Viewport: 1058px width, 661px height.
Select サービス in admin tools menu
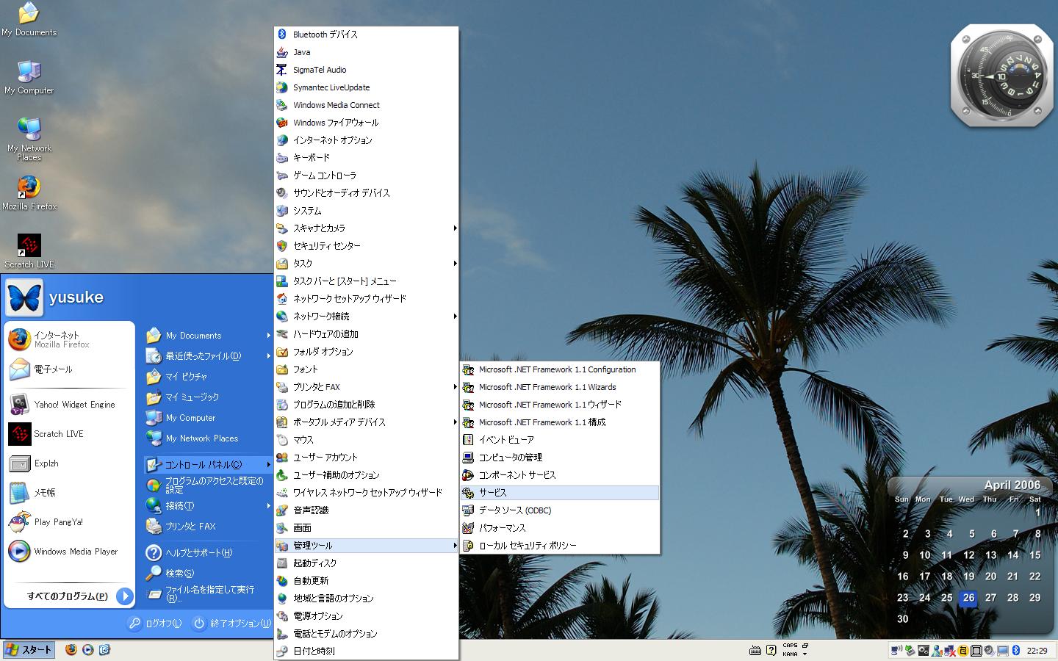pos(560,493)
